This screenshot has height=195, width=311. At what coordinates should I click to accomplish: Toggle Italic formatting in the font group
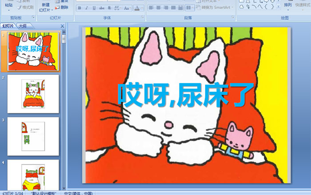[x=87, y=8]
